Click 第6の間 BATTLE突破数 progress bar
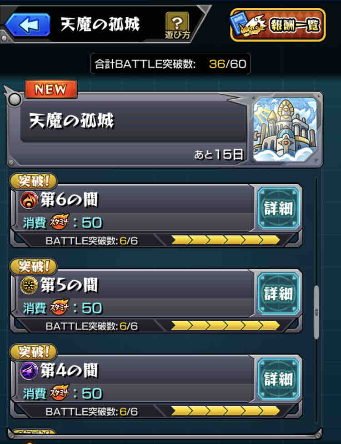This screenshot has width=341, height=444. tap(226, 240)
